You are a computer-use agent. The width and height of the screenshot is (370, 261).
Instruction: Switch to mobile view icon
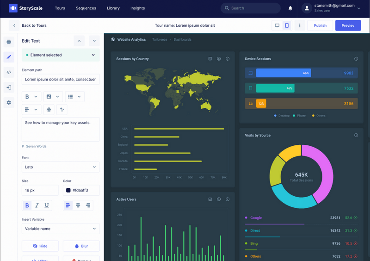click(287, 25)
